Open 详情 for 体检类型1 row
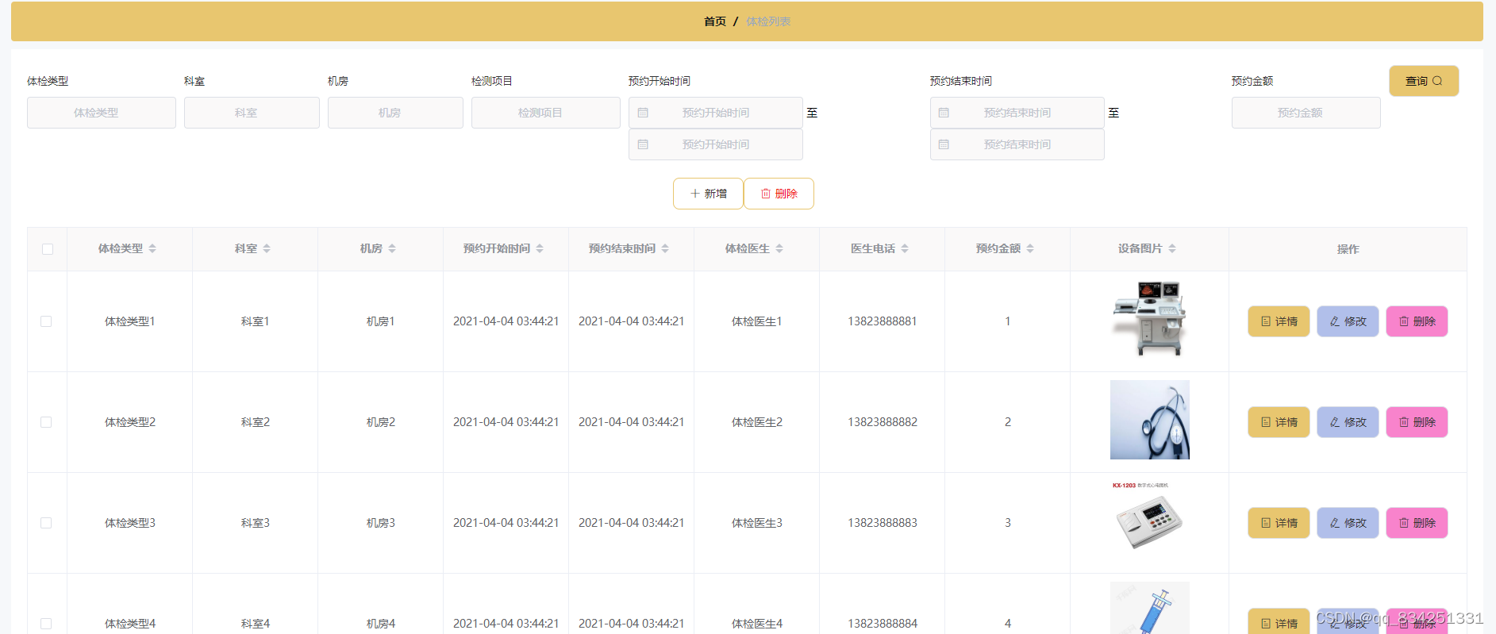 click(x=1279, y=321)
